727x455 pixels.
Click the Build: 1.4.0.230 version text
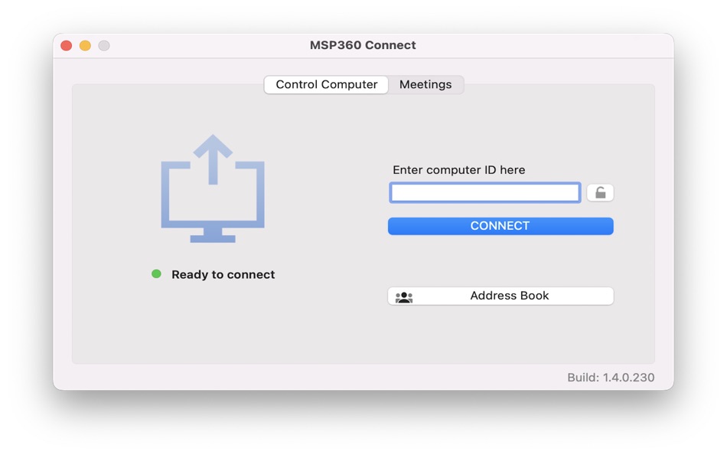click(x=611, y=378)
